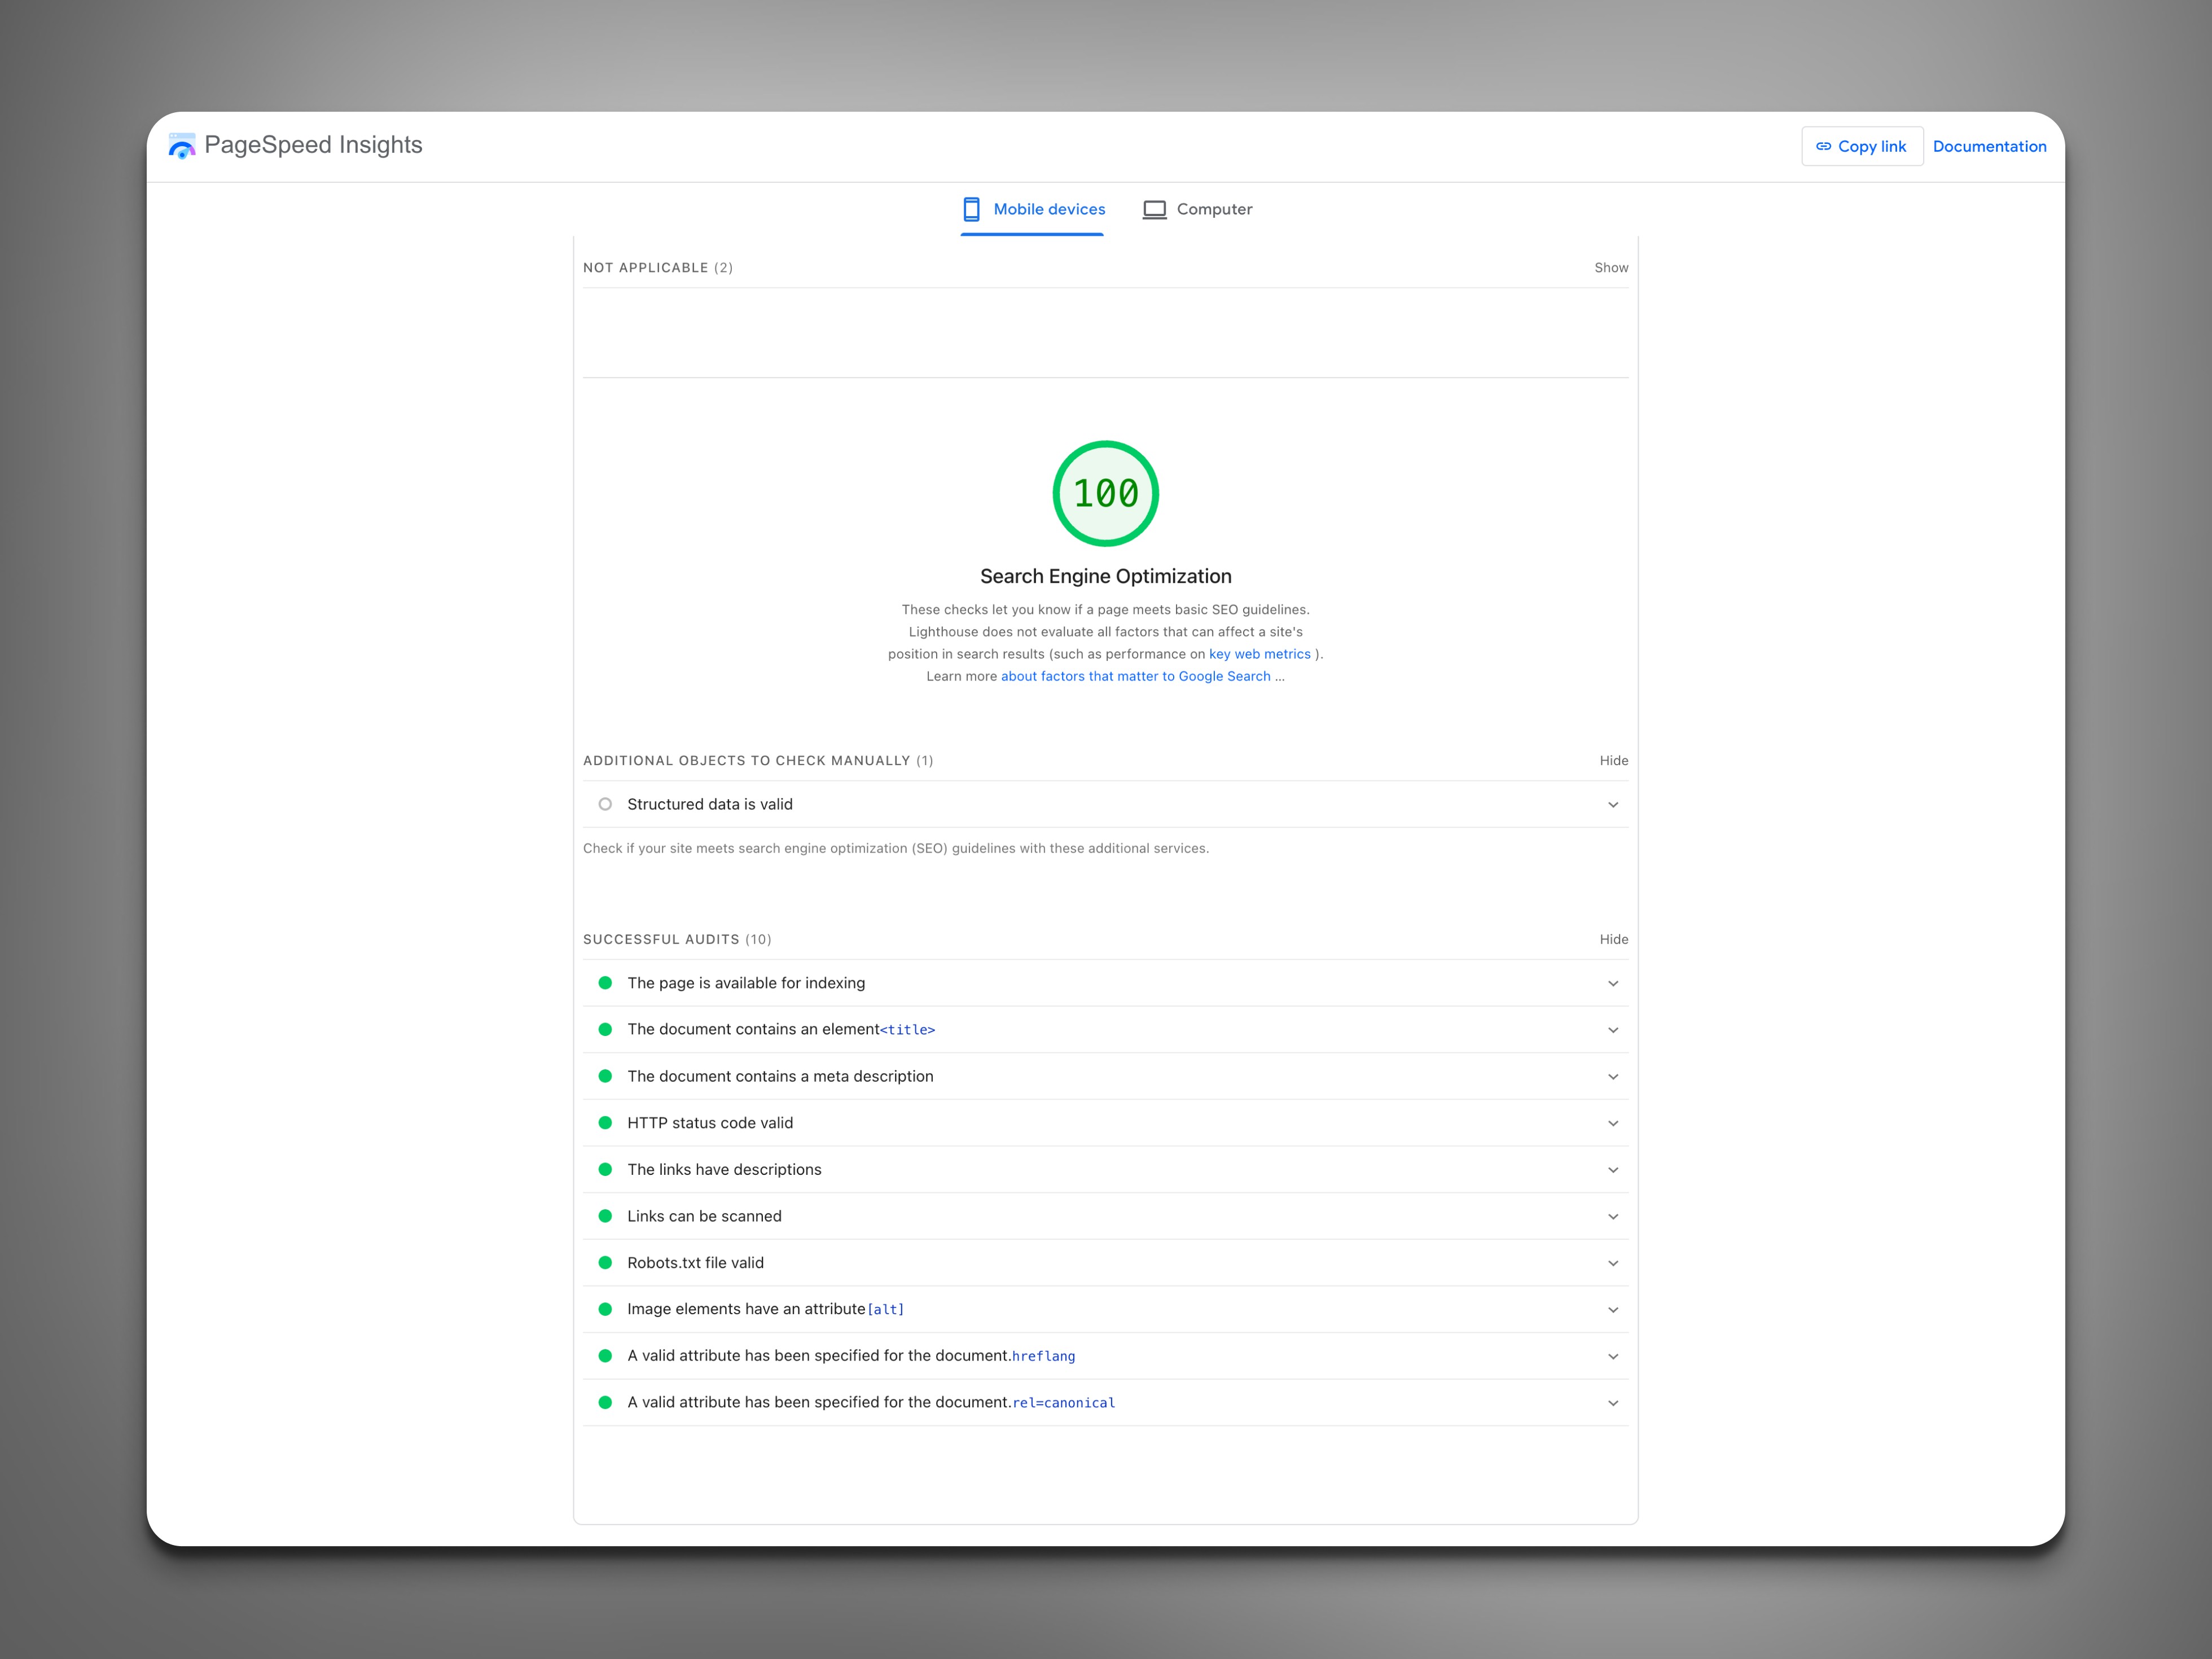Select the Mobile devices tab

[1033, 209]
